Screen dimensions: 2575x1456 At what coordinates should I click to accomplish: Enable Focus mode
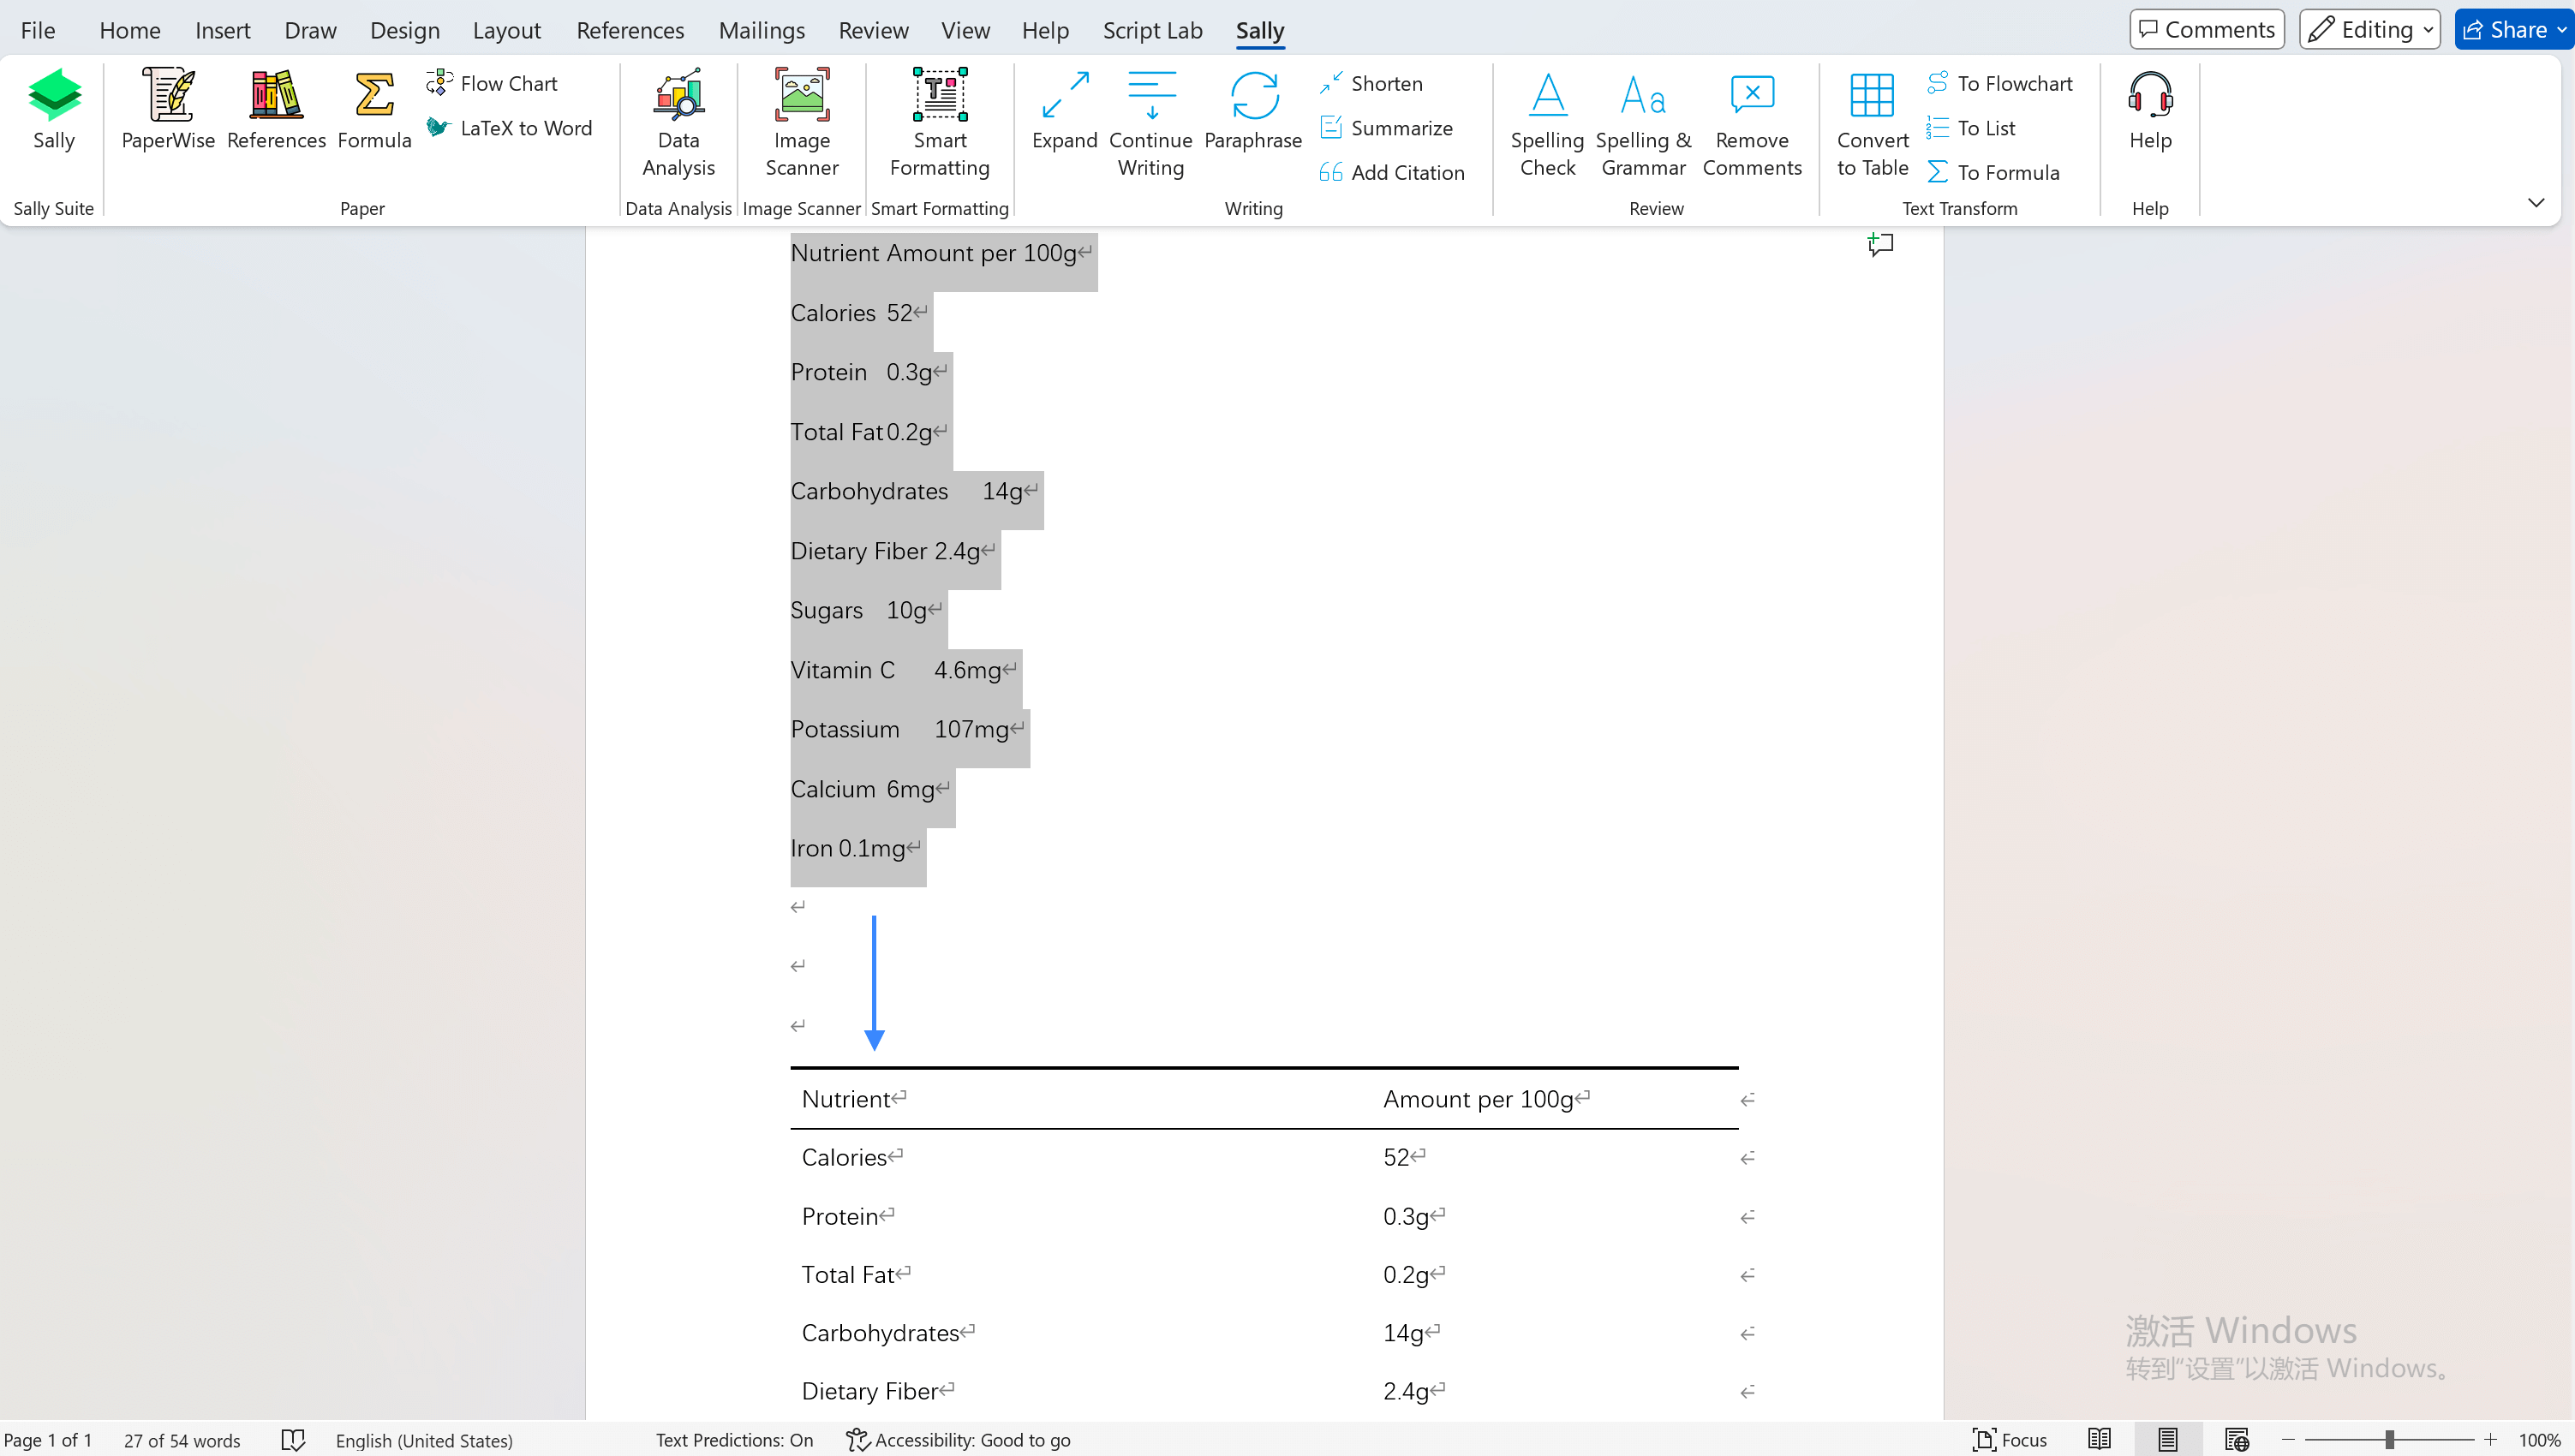click(2009, 1440)
